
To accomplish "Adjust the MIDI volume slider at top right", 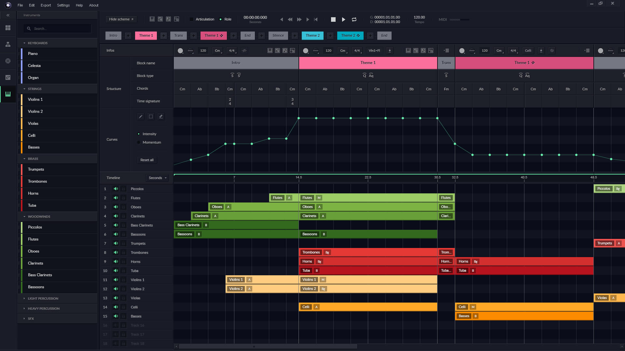I will click(x=459, y=19).
